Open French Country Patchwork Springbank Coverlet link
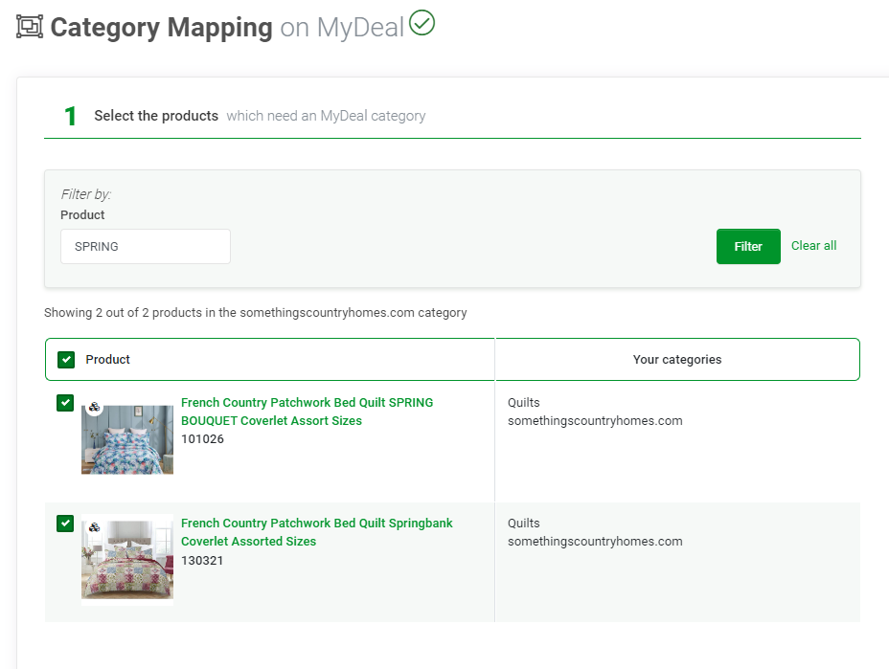Viewport: 889px width, 669px height. [x=316, y=532]
